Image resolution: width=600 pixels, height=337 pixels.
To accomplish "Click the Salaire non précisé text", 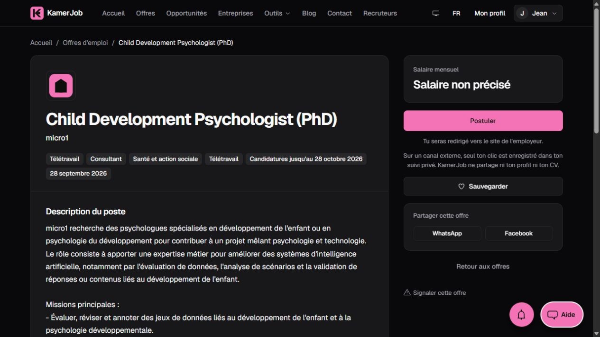I will click(462, 85).
